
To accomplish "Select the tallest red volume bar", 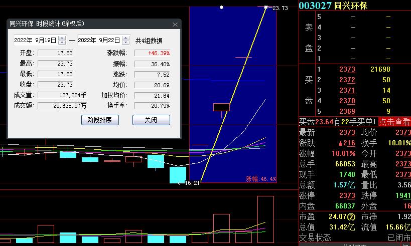I will (265, 219).
